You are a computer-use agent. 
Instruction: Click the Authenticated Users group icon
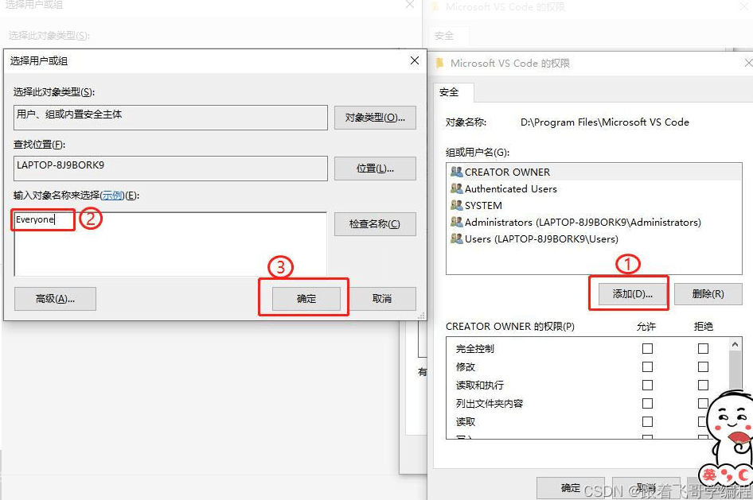click(456, 188)
